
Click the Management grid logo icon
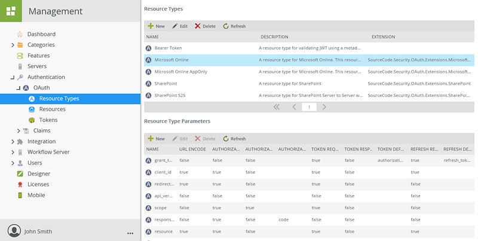coord(11,11)
